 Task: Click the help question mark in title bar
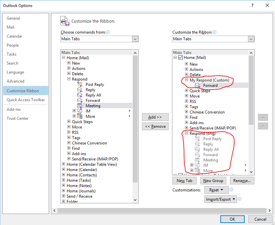click(x=252, y=5)
